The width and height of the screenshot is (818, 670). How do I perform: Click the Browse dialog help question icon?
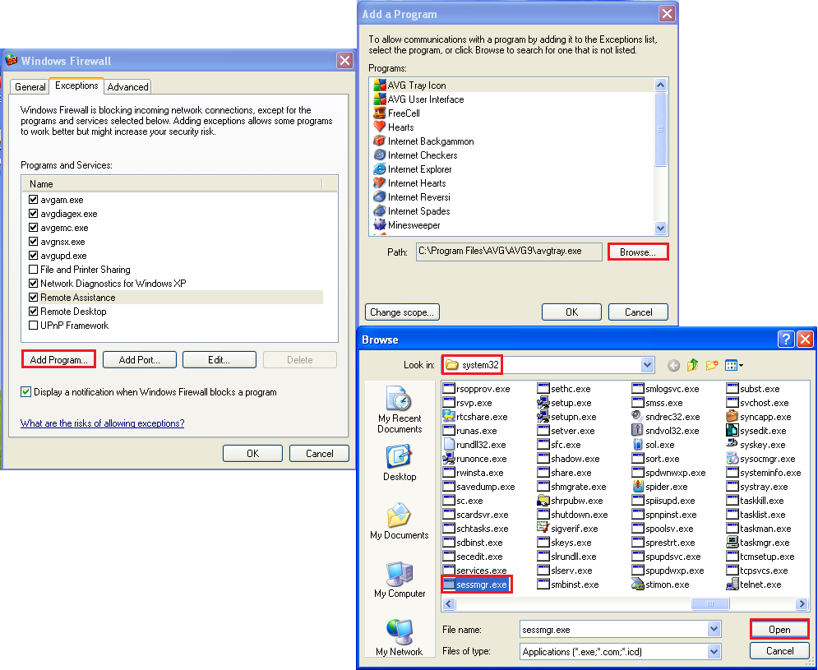click(786, 340)
